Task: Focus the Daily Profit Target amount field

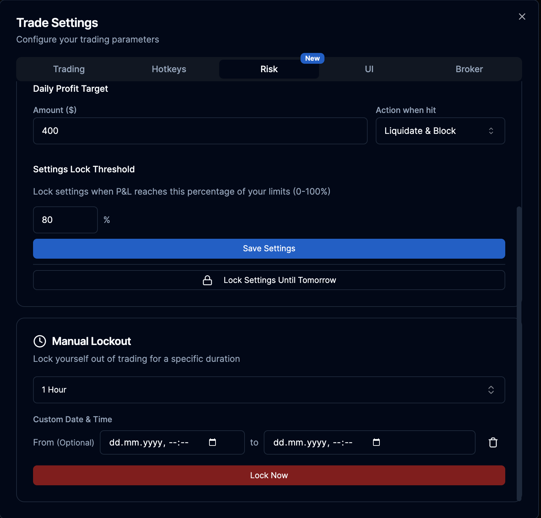Action: pos(200,131)
